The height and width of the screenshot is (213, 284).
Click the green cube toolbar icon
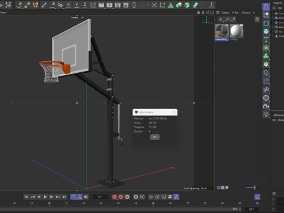point(187,5)
